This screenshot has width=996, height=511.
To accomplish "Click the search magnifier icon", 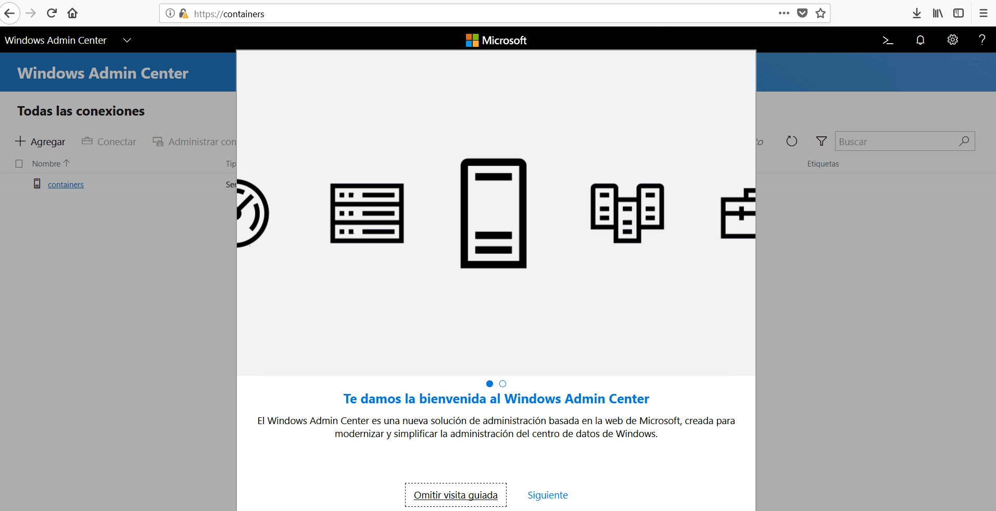I will pos(964,141).
